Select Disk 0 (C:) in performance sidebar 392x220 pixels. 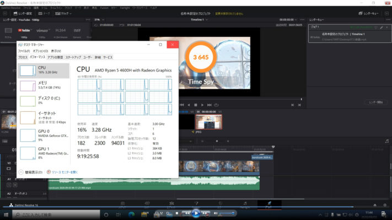pos(44,101)
